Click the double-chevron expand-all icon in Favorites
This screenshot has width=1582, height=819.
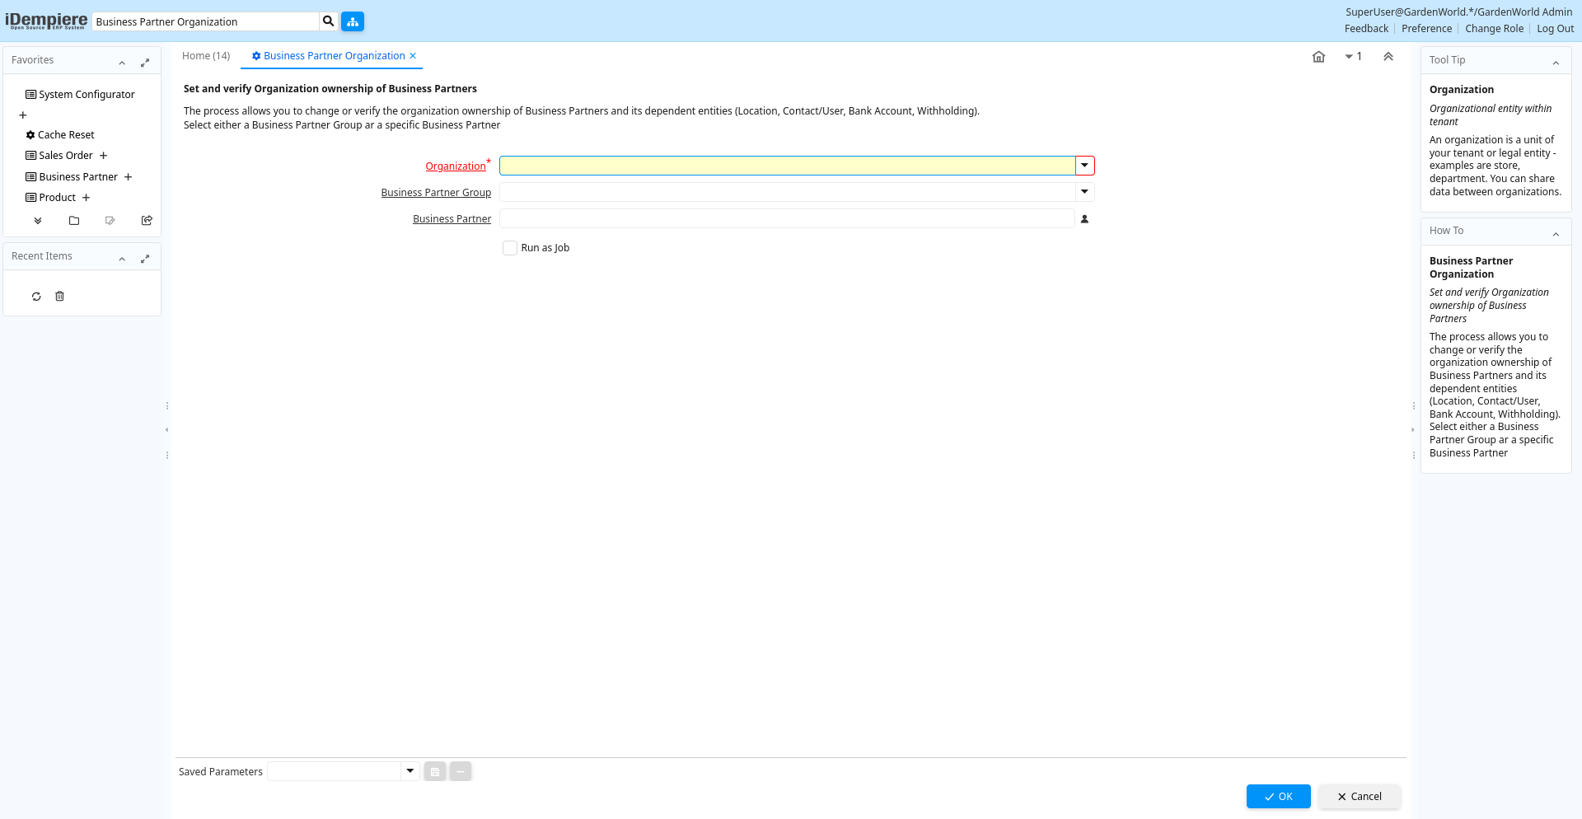pyautogui.click(x=38, y=221)
